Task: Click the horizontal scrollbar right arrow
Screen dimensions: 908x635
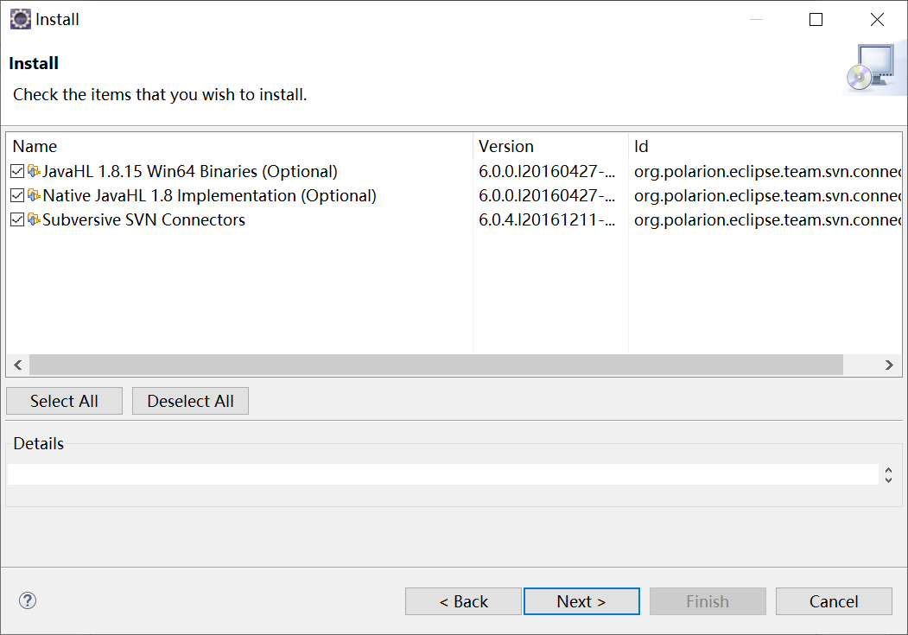Action: click(889, 365)
